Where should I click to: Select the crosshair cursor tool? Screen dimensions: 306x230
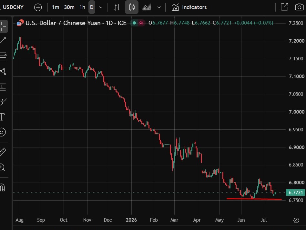click(3, 26)
